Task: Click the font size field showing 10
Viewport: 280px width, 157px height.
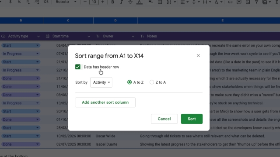Action: pyautogui.click(x=94, y=2)
